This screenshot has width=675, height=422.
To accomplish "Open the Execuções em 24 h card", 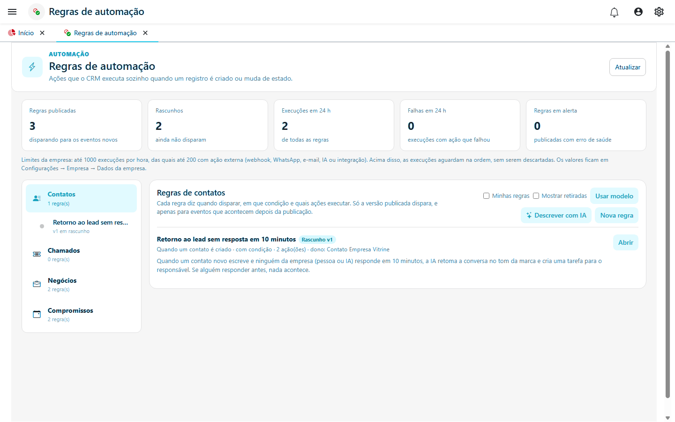I will (x=334, y=125).
